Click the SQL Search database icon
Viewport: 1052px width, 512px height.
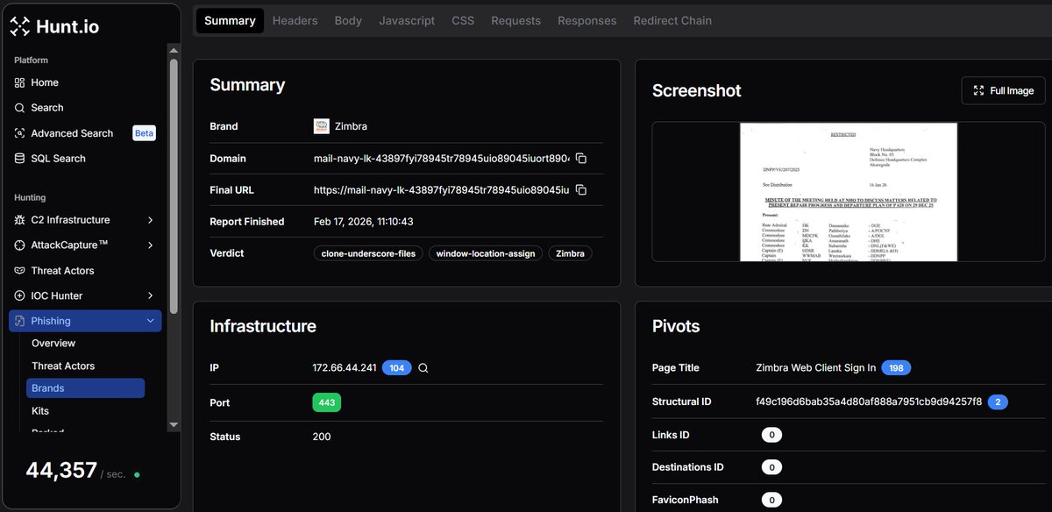(20, 159)
